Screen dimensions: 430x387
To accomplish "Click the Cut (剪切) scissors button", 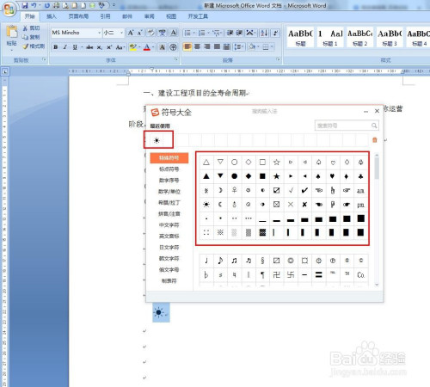I will click(32, 28).
